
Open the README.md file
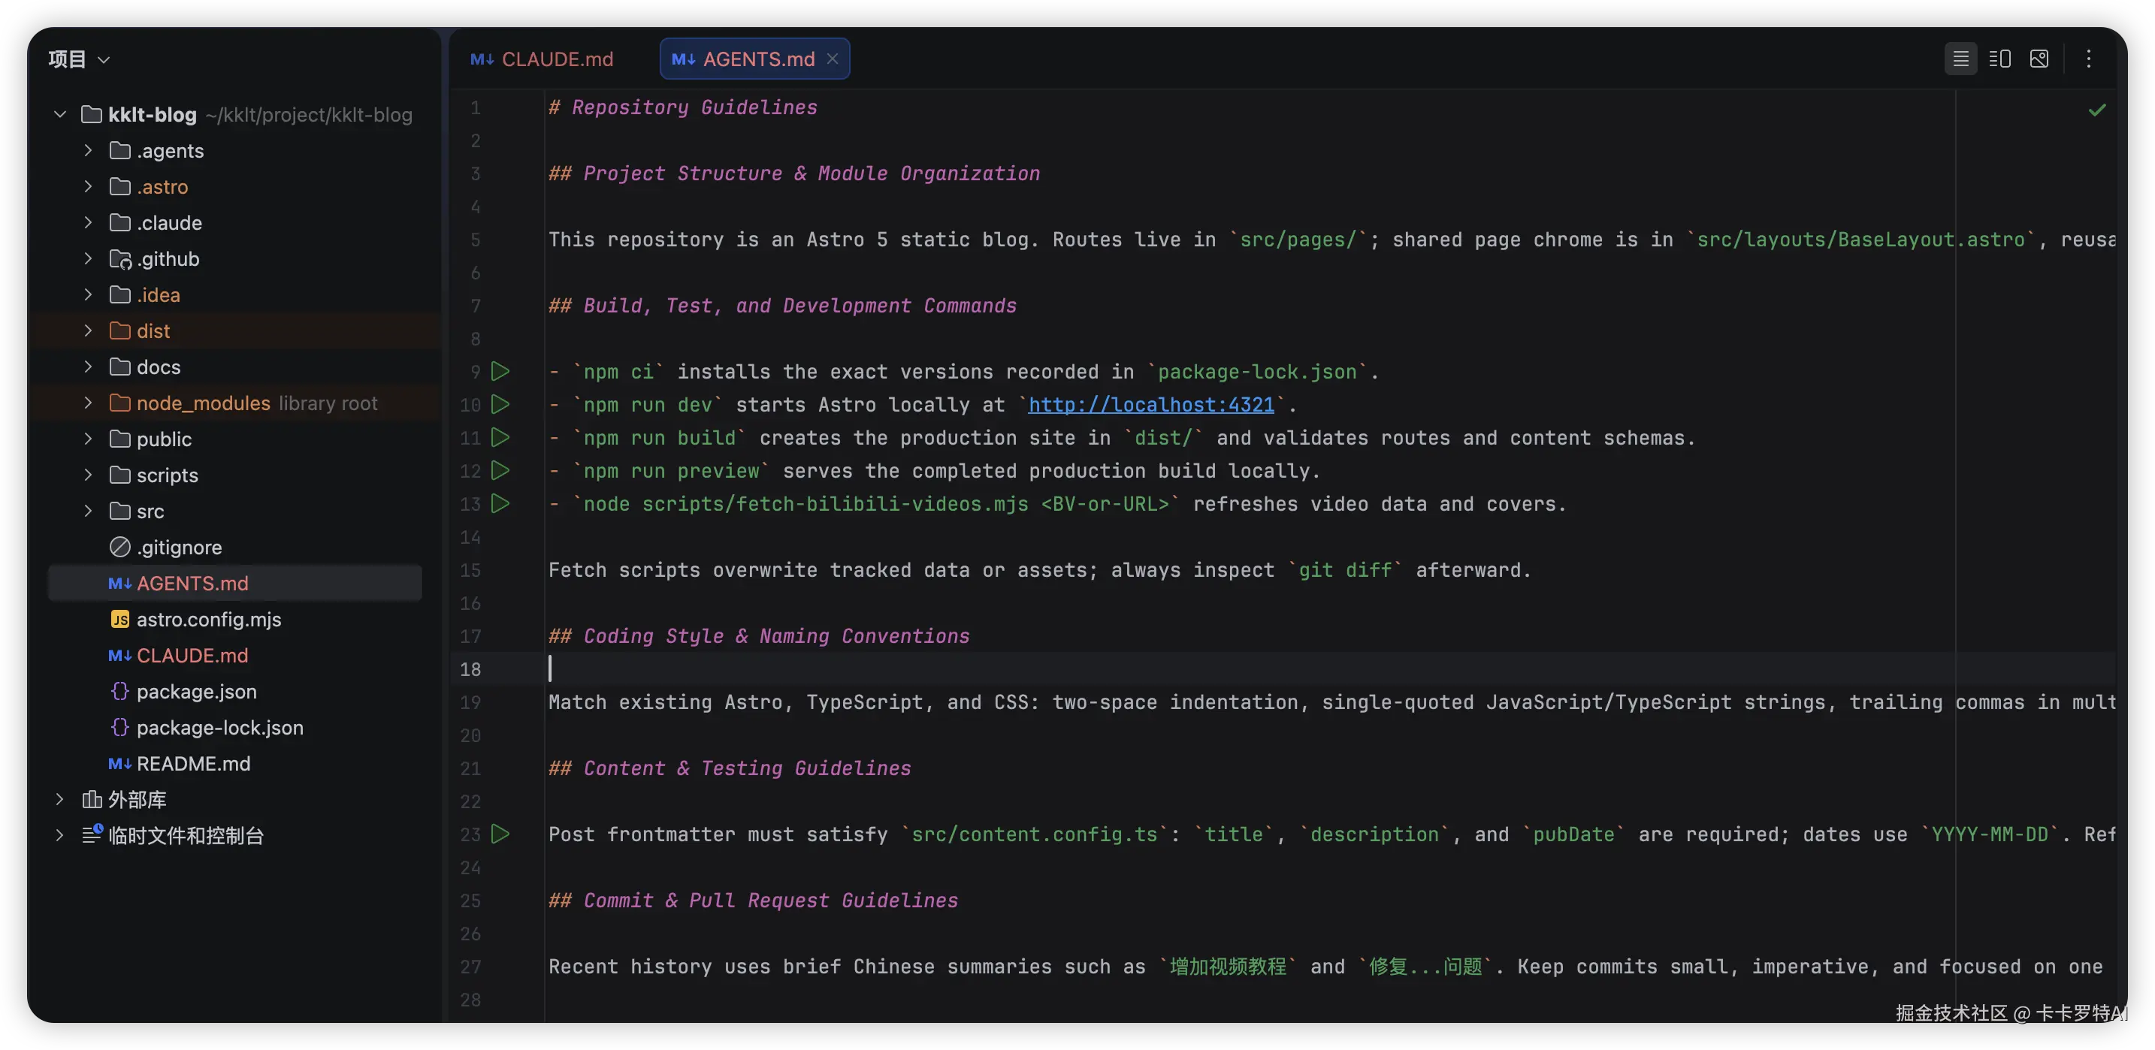[234, 762]
